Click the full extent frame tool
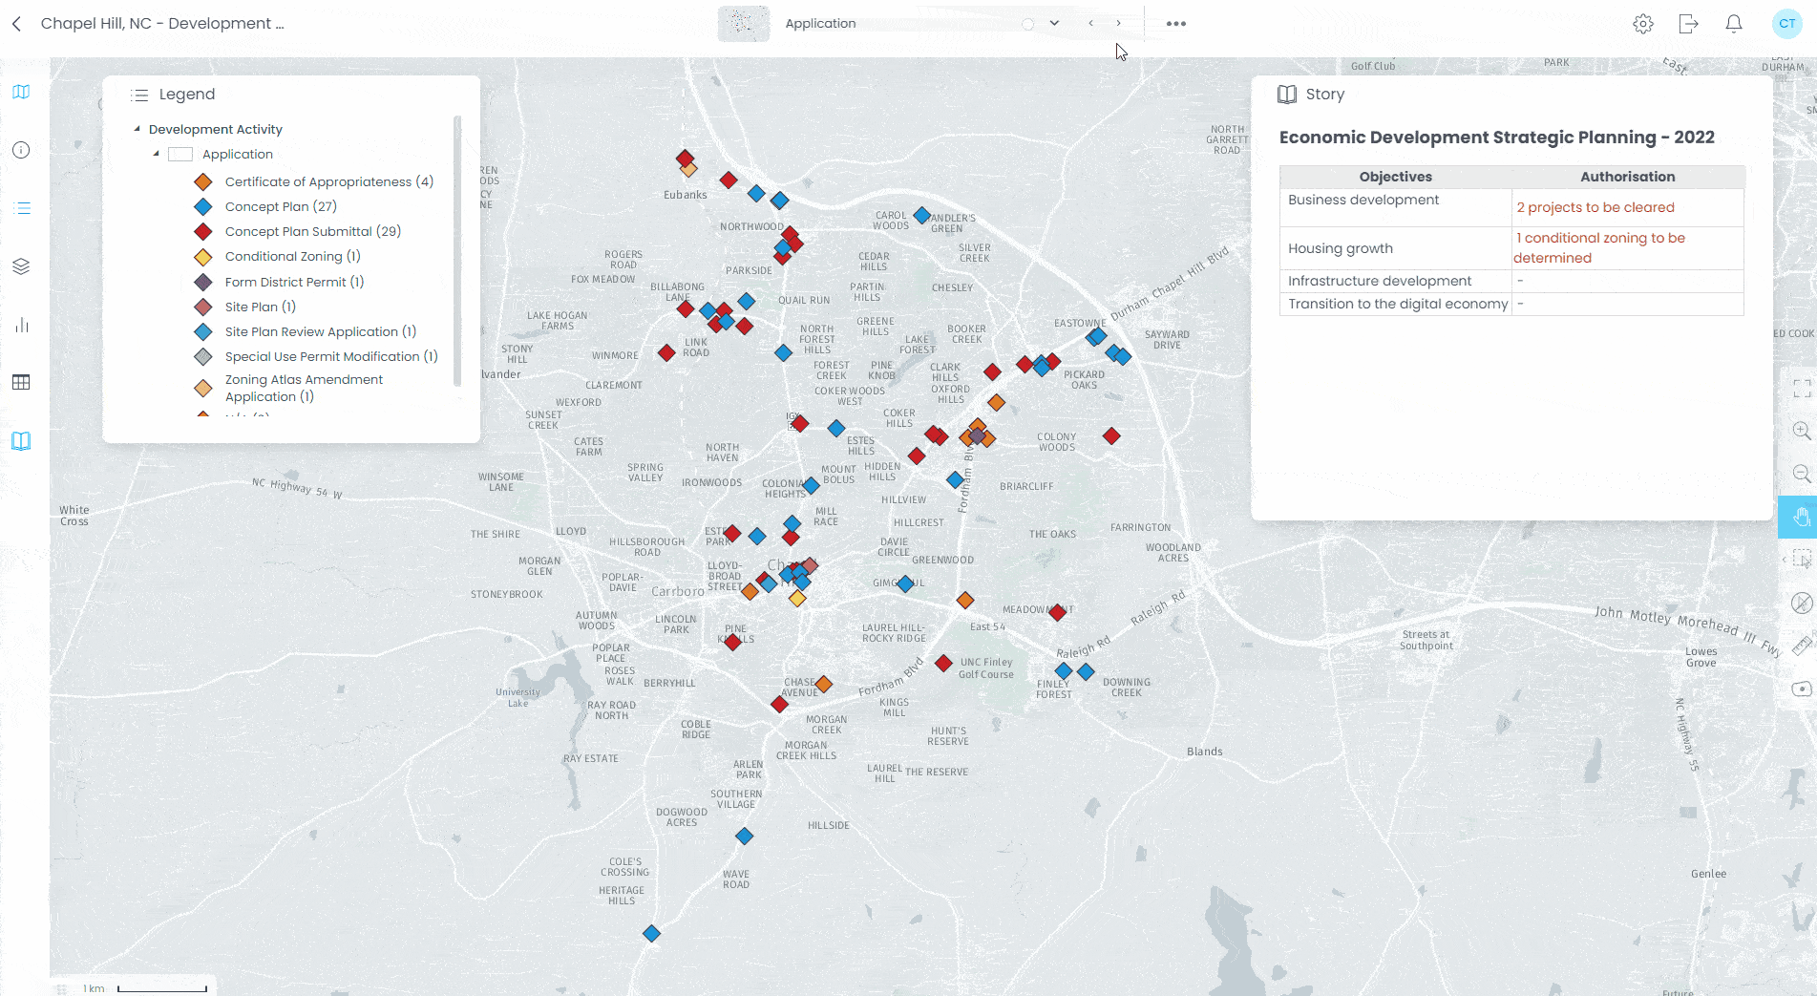The width and height of the screenshot is (1817, 996). pos(1802,388)
